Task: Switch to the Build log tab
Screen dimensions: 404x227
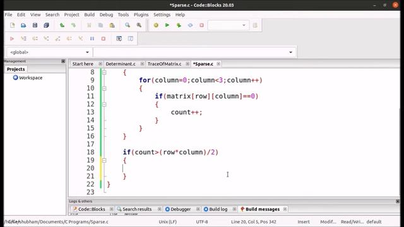Action: (218, 209)
